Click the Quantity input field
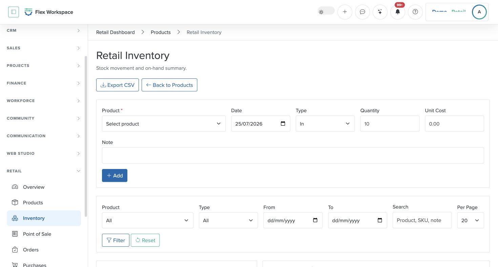This screenshot has height=267, width=498. click(390, 124)
